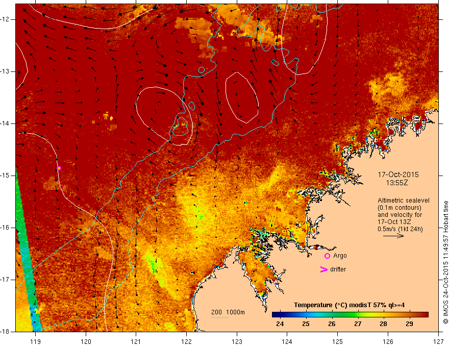Screen dimensions: 449x347
Task: Click the "Argo" legend label
Action: click(x=340, y=256)
